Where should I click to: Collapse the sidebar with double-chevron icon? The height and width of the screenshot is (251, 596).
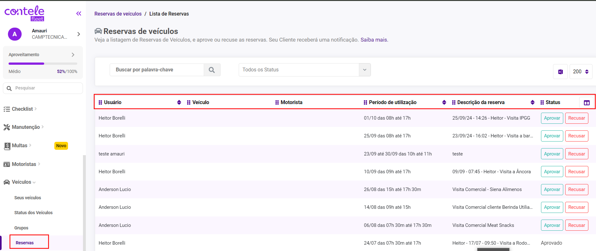79,13
